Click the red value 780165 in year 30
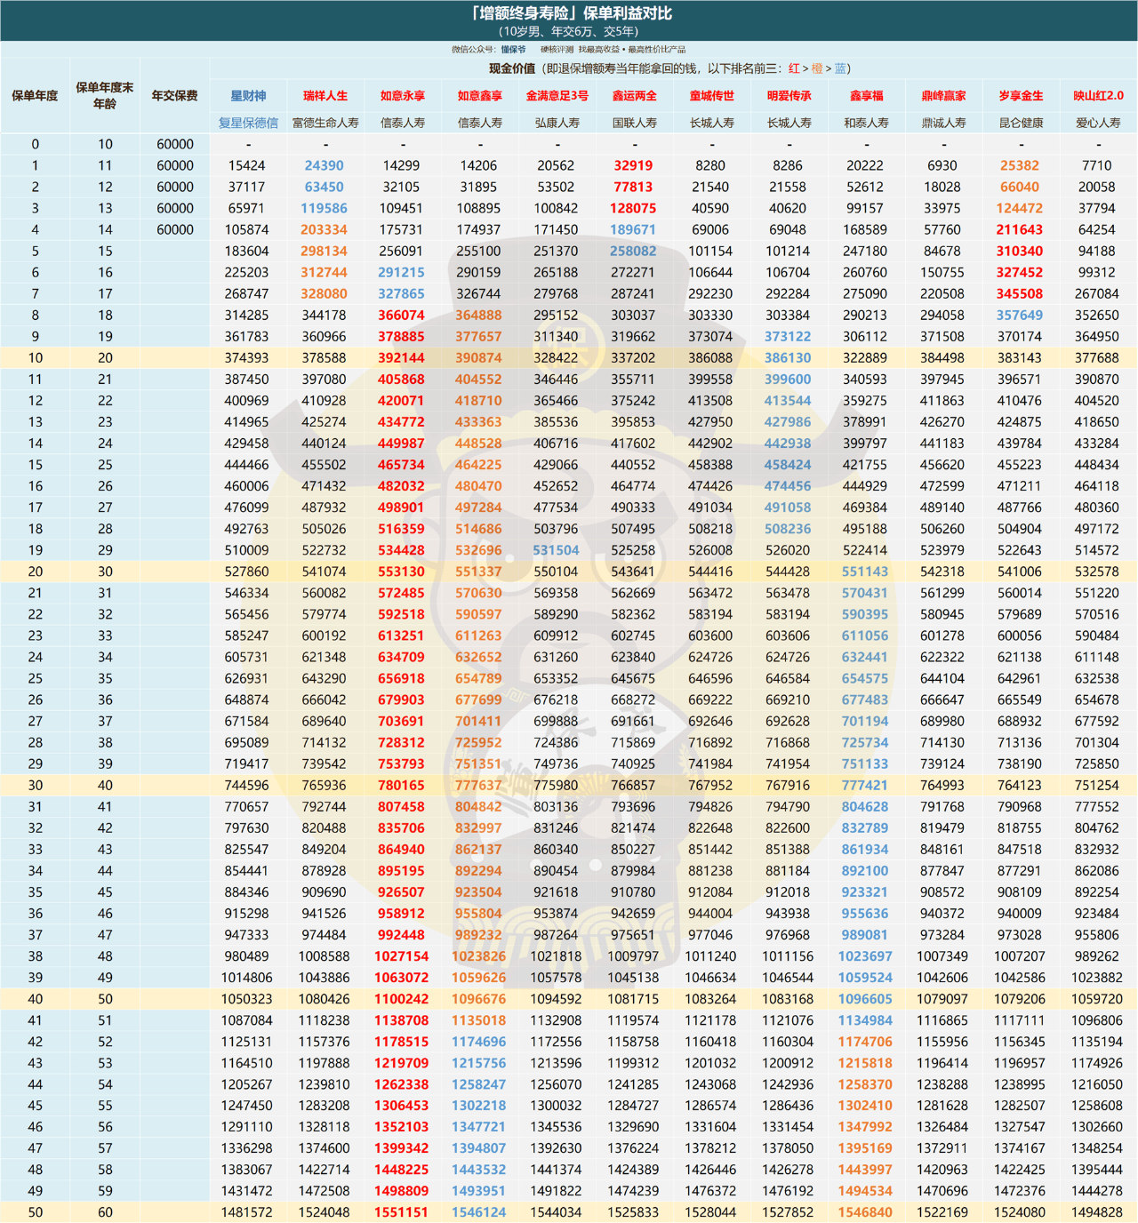 pyautogui.click(x=401, y=785)
